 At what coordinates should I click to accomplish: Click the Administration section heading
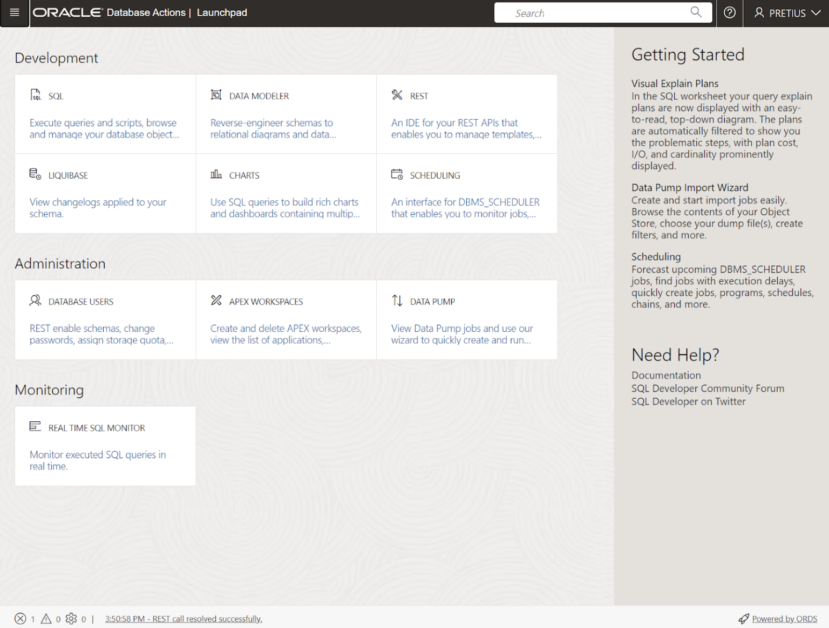coord(60,264)
